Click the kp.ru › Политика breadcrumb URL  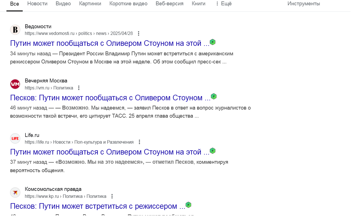click(x=66, y=196)
